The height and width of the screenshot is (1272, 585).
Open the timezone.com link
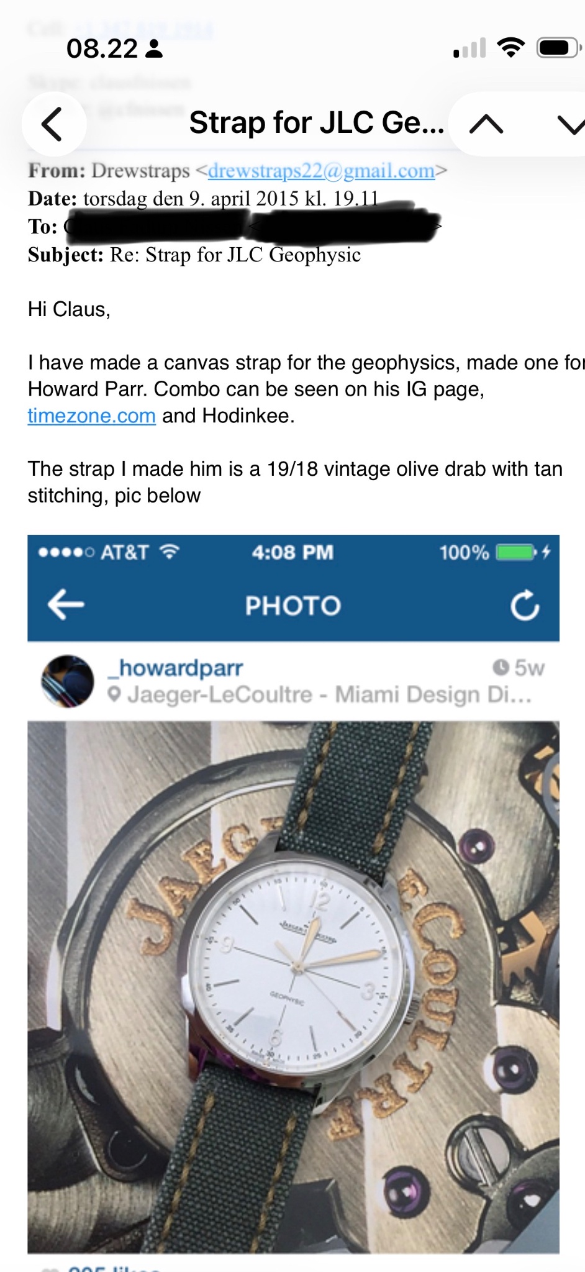(x=91, y=416)
